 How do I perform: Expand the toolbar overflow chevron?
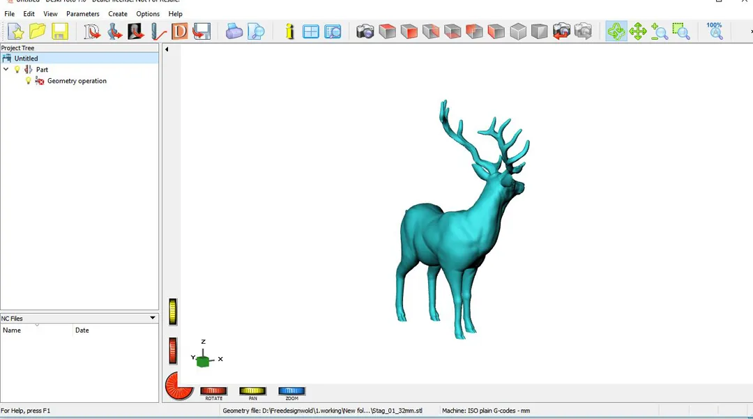[x=751, y=31]
